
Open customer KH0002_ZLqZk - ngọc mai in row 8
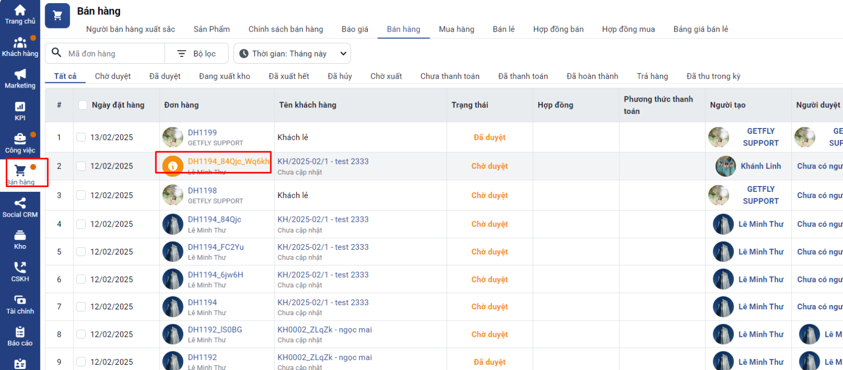pos(325,330)
